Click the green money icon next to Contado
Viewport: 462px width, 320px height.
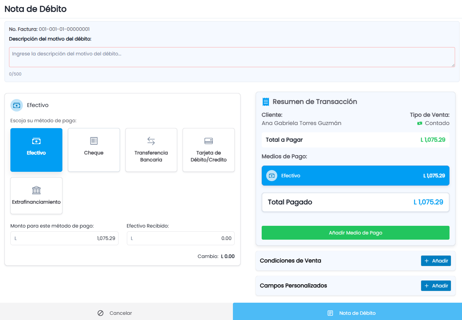click(x=420, y=123)
